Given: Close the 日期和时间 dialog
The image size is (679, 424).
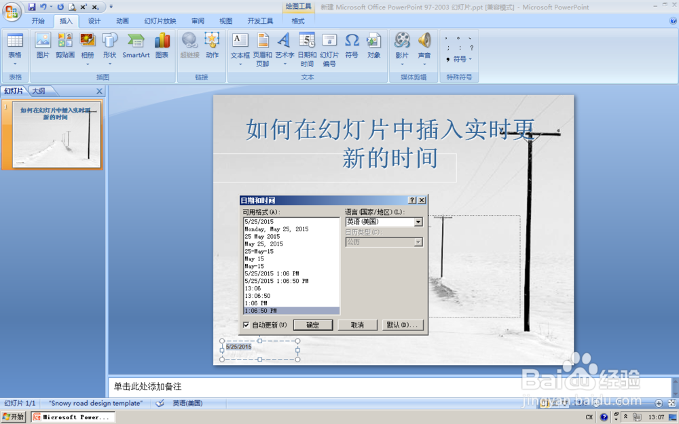Looking at the screenshot, I should [x=422, y=200].
